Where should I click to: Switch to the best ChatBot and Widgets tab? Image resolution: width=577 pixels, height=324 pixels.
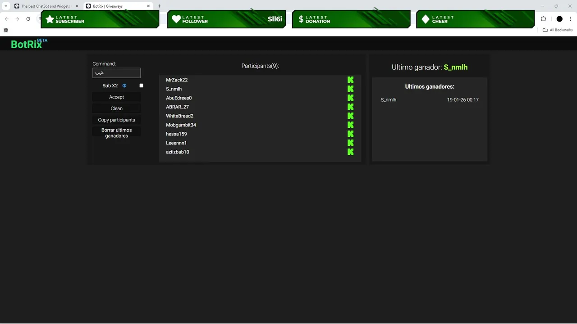tap(46, 6)
